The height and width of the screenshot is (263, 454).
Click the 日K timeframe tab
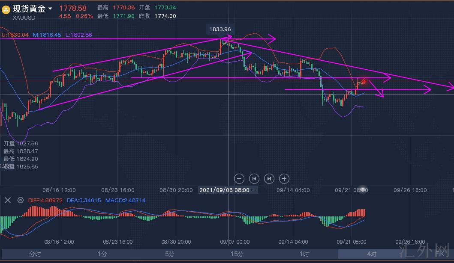(x=441, y=254)
